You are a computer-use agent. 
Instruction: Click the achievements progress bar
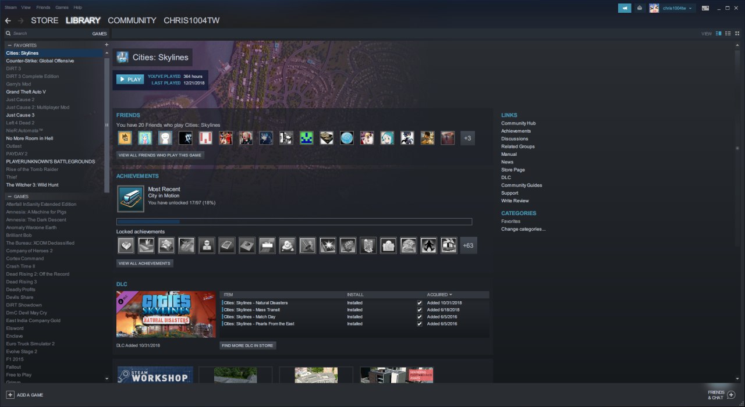pos(294,222)
